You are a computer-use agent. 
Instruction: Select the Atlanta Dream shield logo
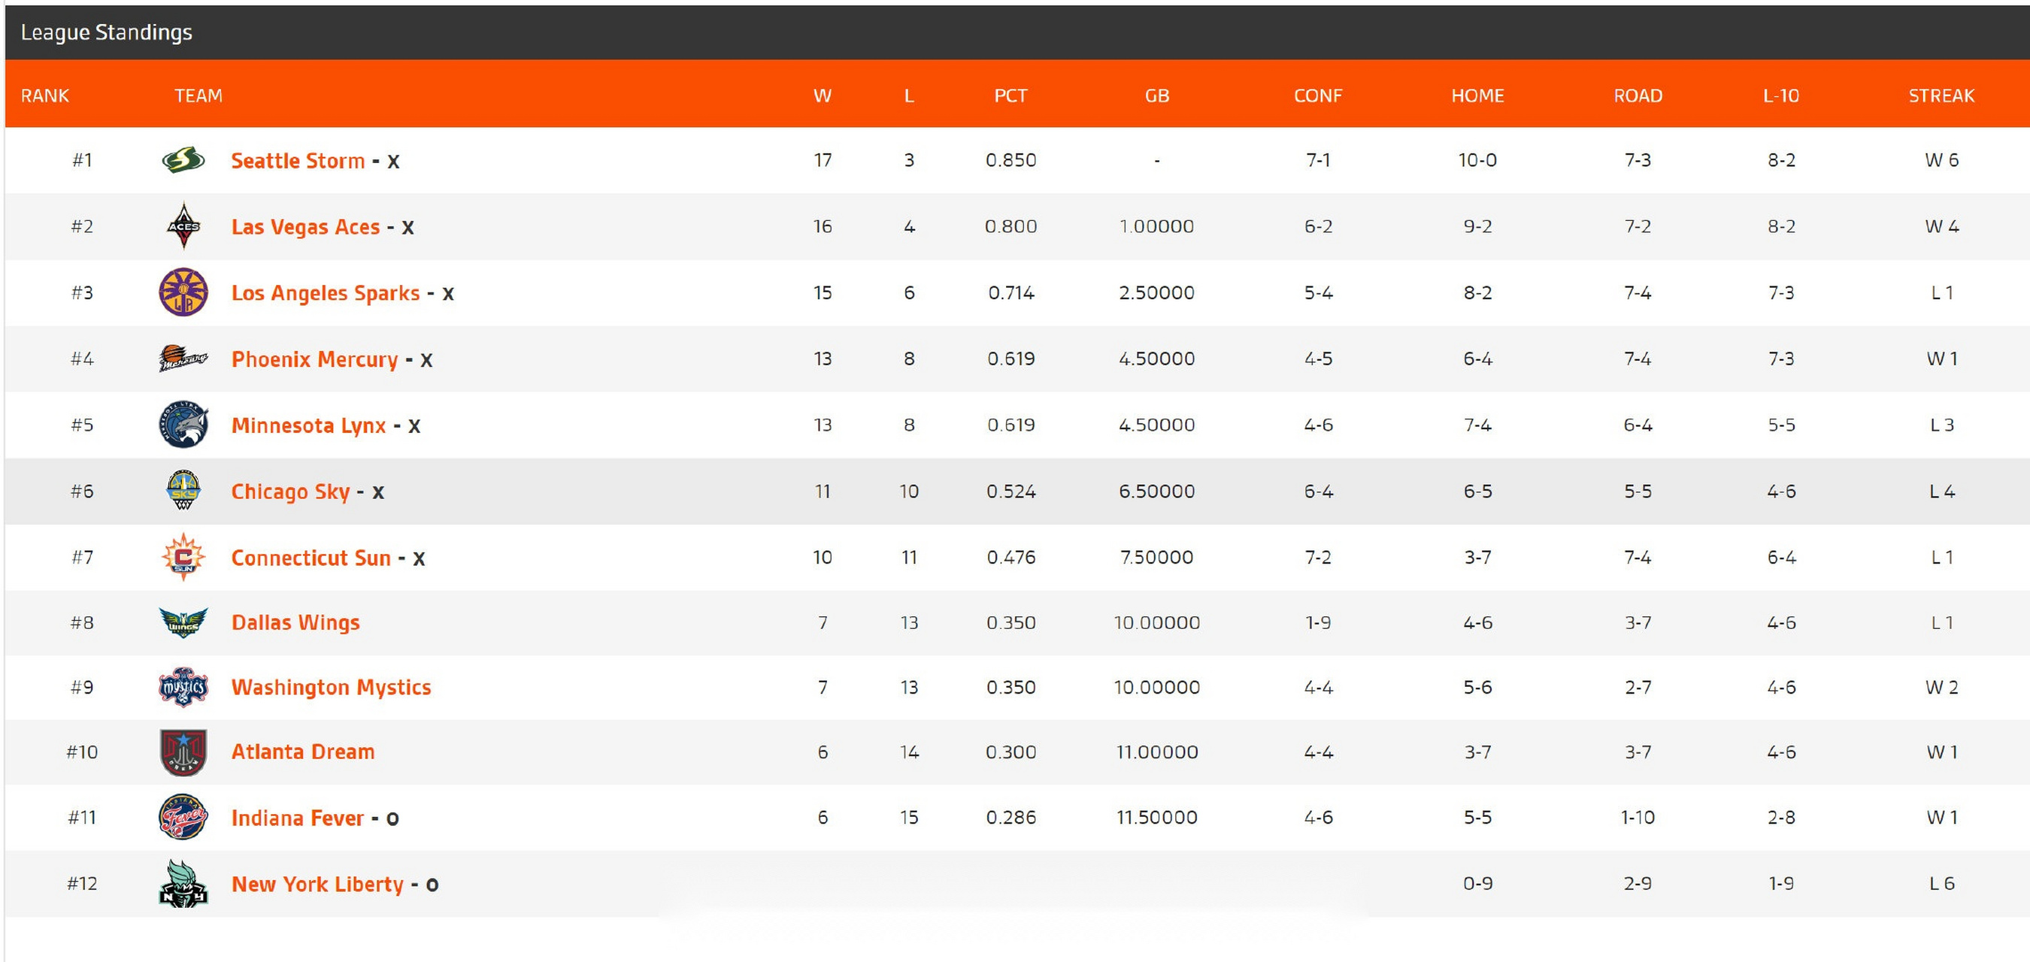(x=183, y=752)
